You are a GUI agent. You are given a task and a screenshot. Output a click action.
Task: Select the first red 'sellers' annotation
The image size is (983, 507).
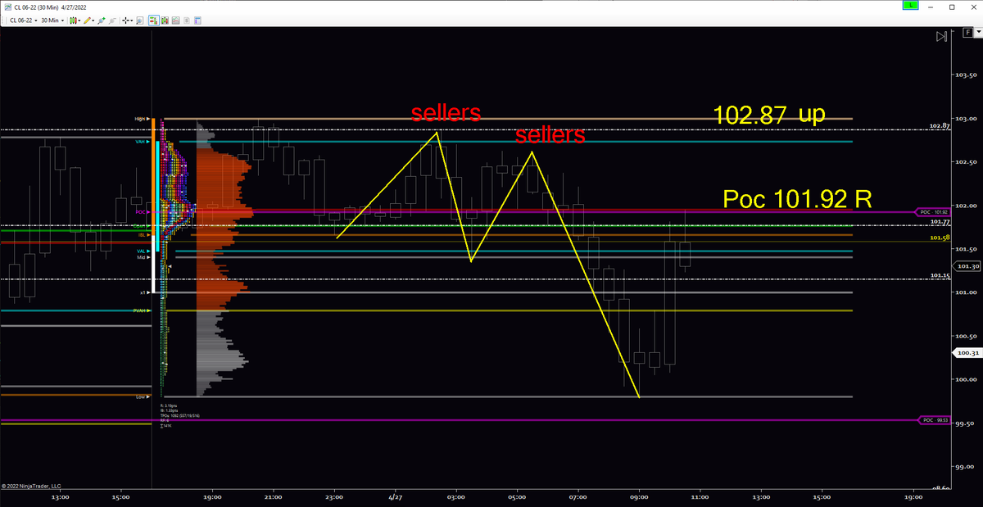[x=445, y=113]
